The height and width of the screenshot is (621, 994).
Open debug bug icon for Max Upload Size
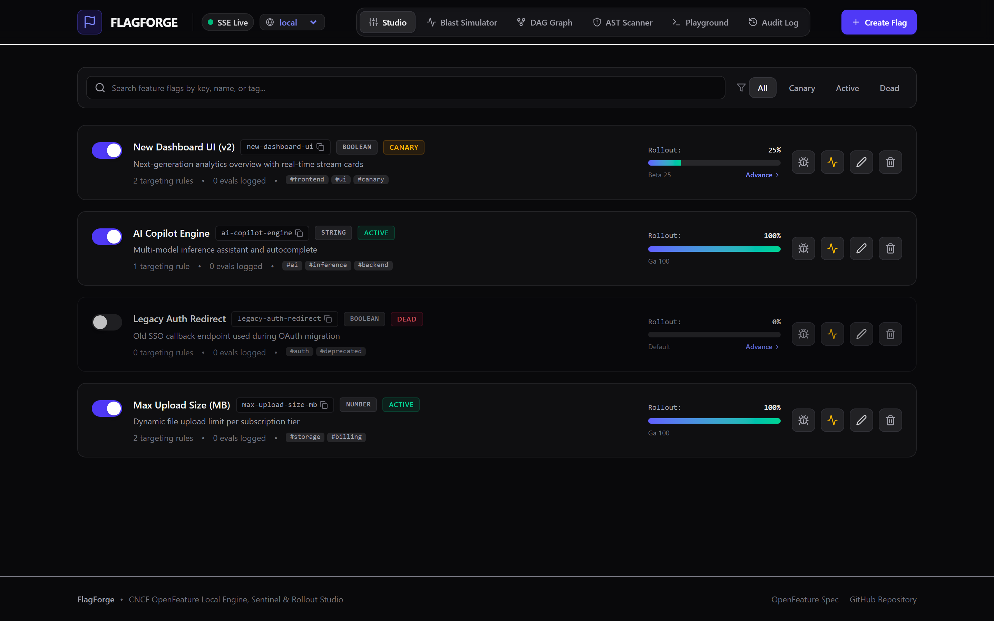pyautogui.click(x=803, y=420)
